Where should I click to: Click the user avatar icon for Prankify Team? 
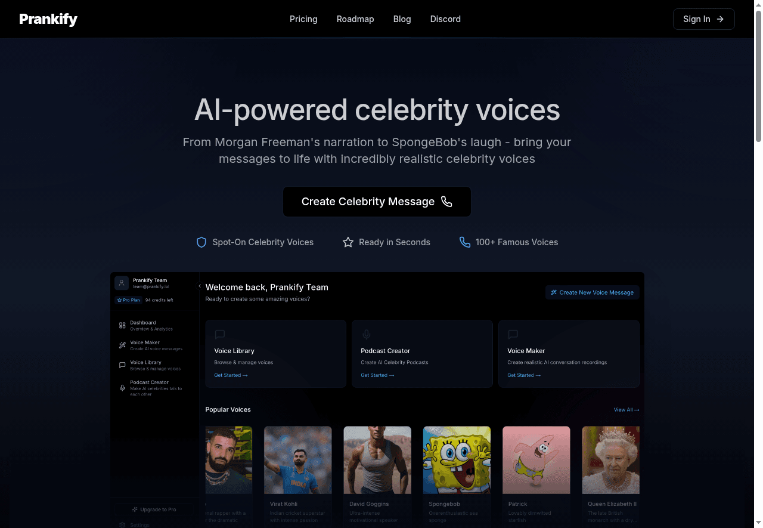122,283
